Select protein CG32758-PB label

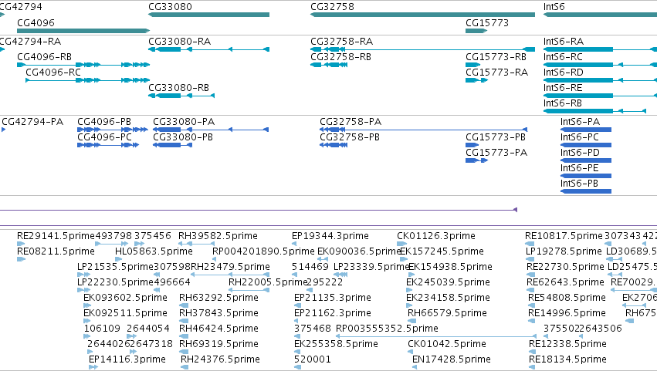pyautogui.click(x=350, y=137)
